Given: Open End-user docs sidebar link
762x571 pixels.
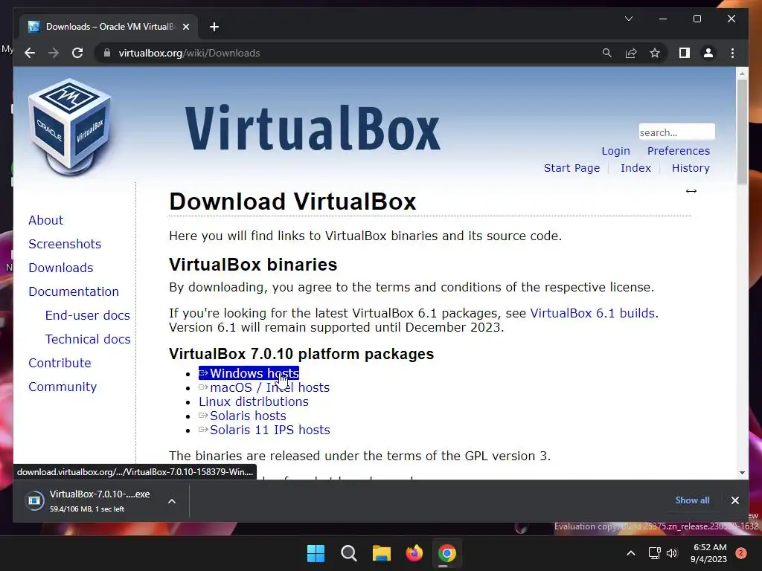Looking at the screenshot, I should tap(88, 315).
